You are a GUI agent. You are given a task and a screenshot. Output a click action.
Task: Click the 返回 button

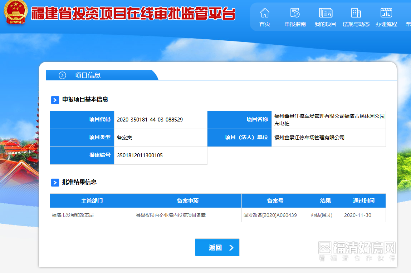click(217, 247)
